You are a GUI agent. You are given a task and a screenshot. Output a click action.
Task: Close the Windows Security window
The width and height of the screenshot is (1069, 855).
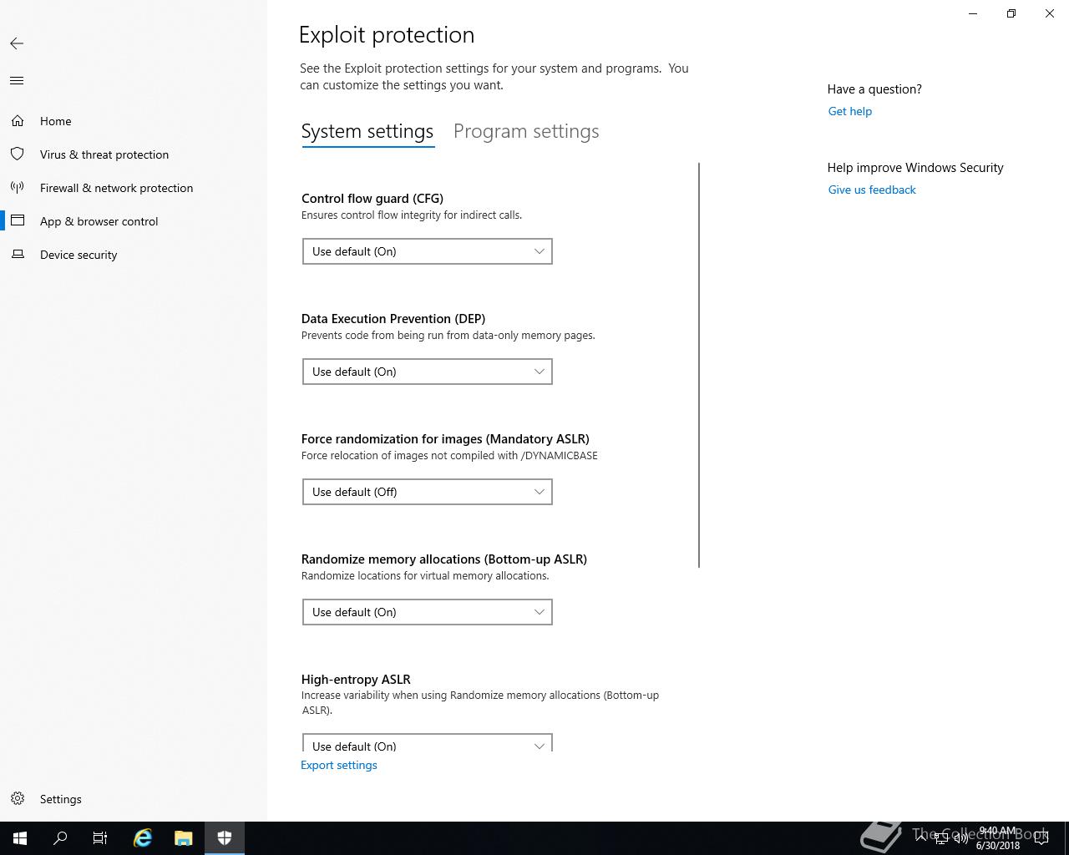coord(1050,13)
